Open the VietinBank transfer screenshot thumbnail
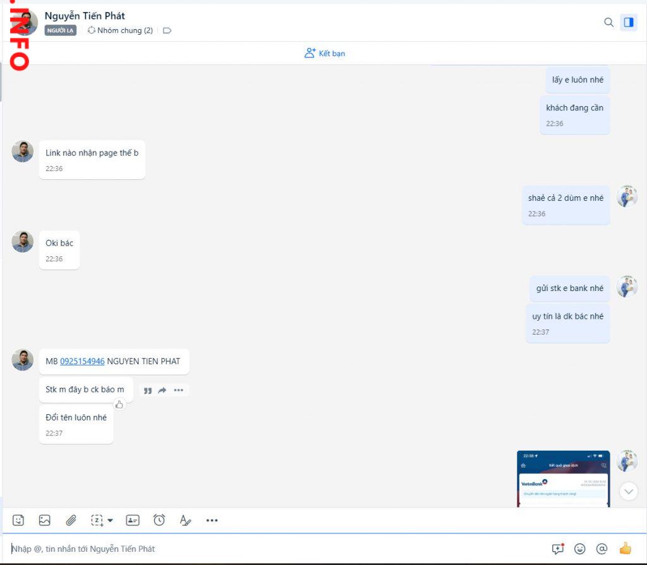The image size is (647, 565). pos(563,479)
